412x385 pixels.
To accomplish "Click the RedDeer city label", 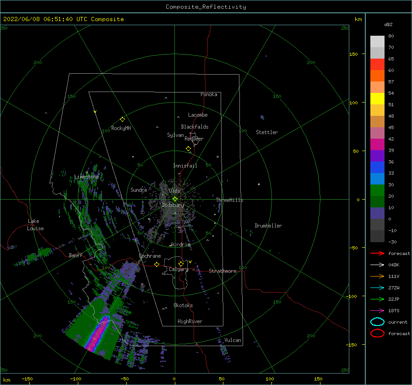I will tap(194, 139).
